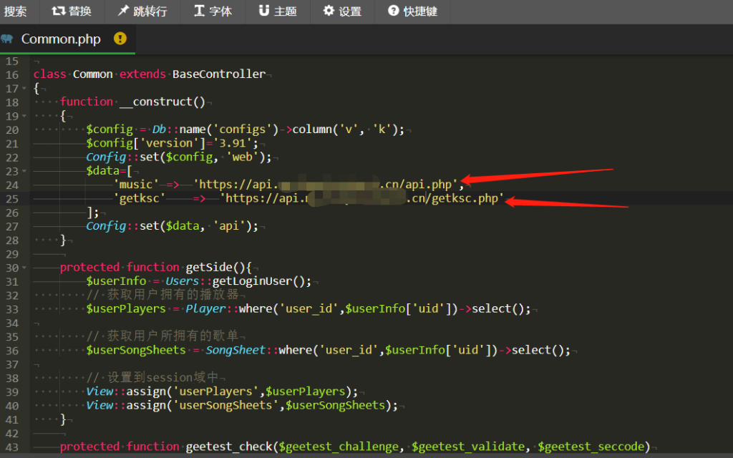Click line number 25 in the gutter

tap(12, 198)
